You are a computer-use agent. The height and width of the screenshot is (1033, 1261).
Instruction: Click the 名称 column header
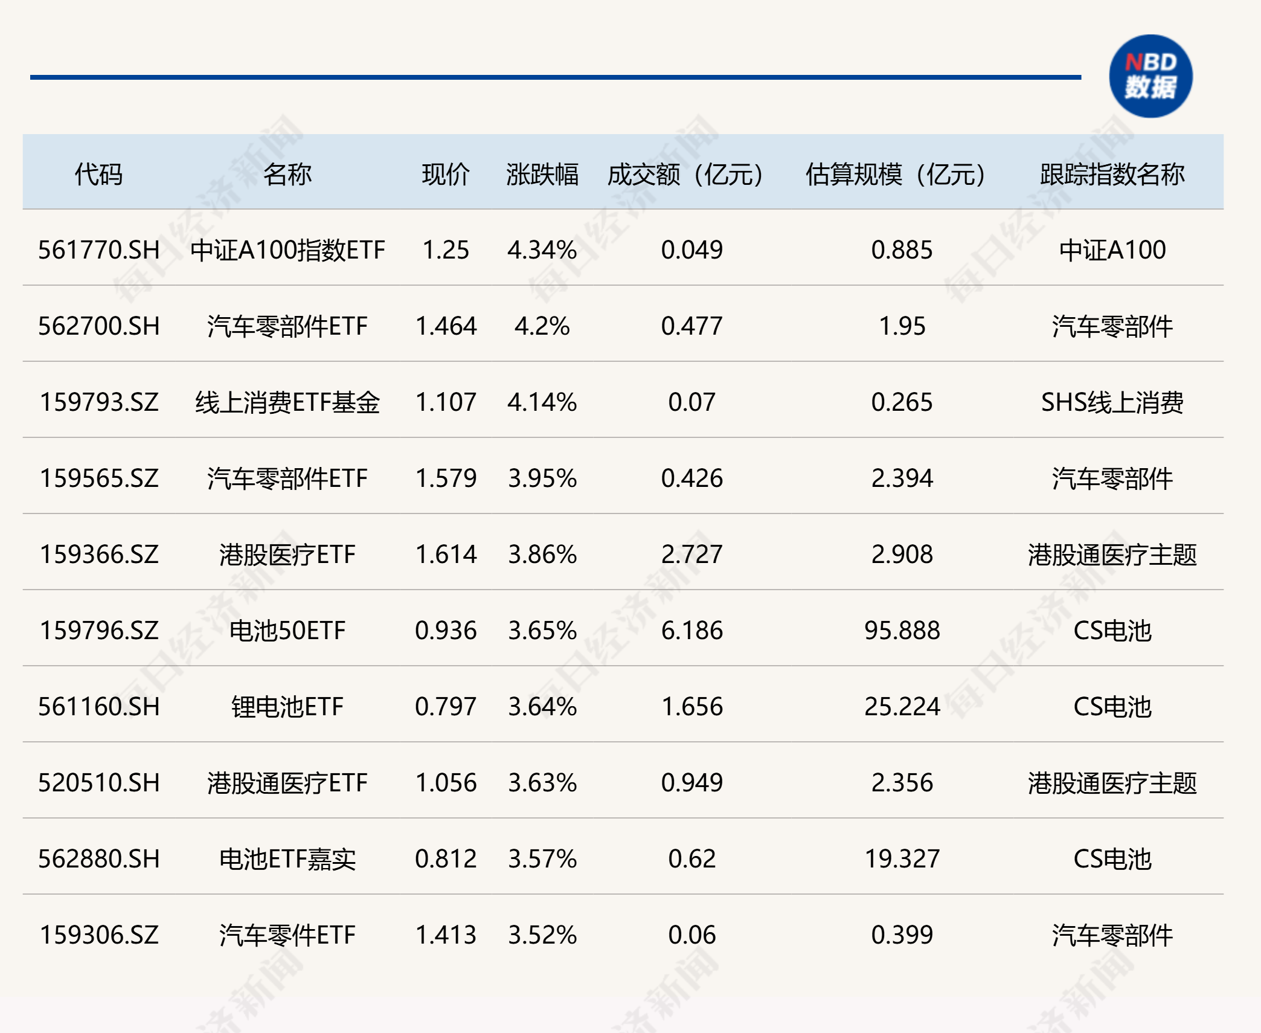tap(287, 174)
